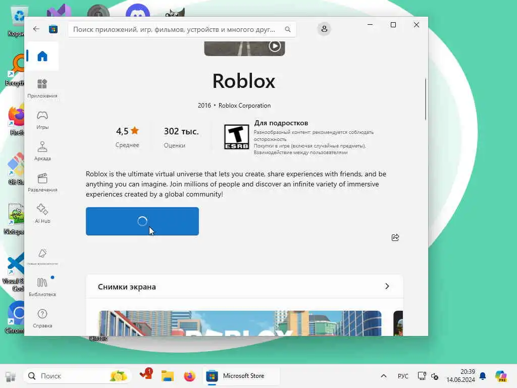Open the Roblox city screenshot thumbnail

(x=240, y=323)
